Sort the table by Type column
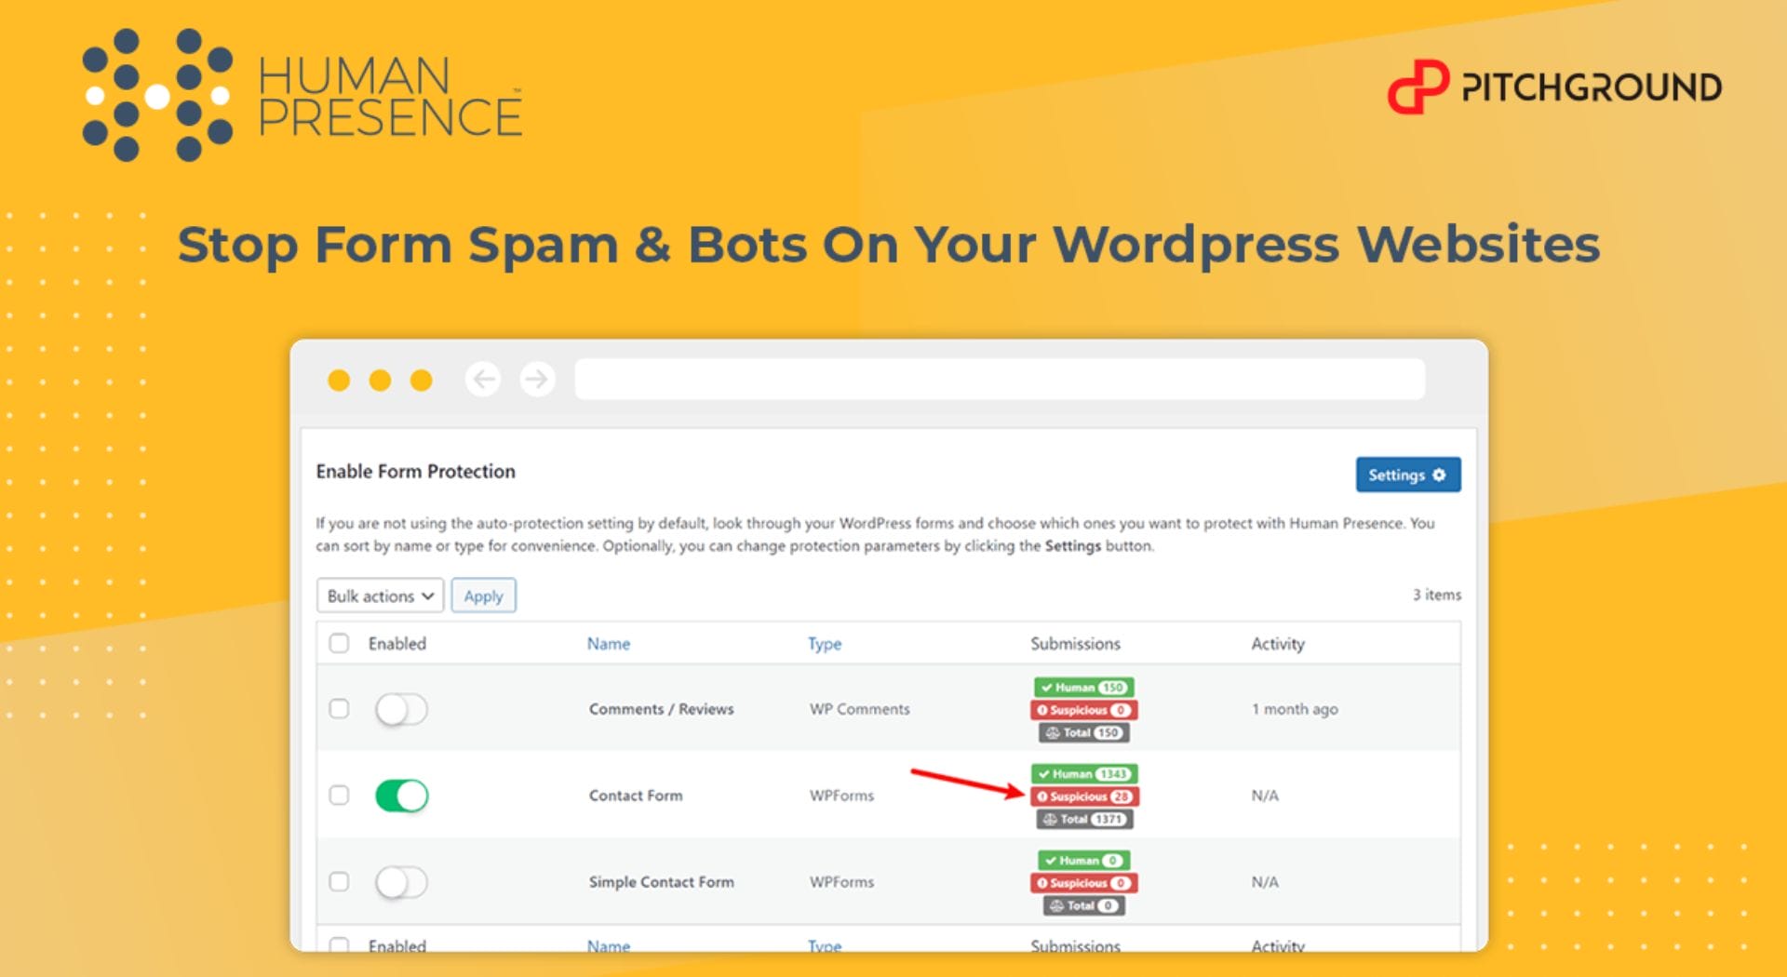The width and height of the screenshot is (1787, 977). click(x=824, y=644)
